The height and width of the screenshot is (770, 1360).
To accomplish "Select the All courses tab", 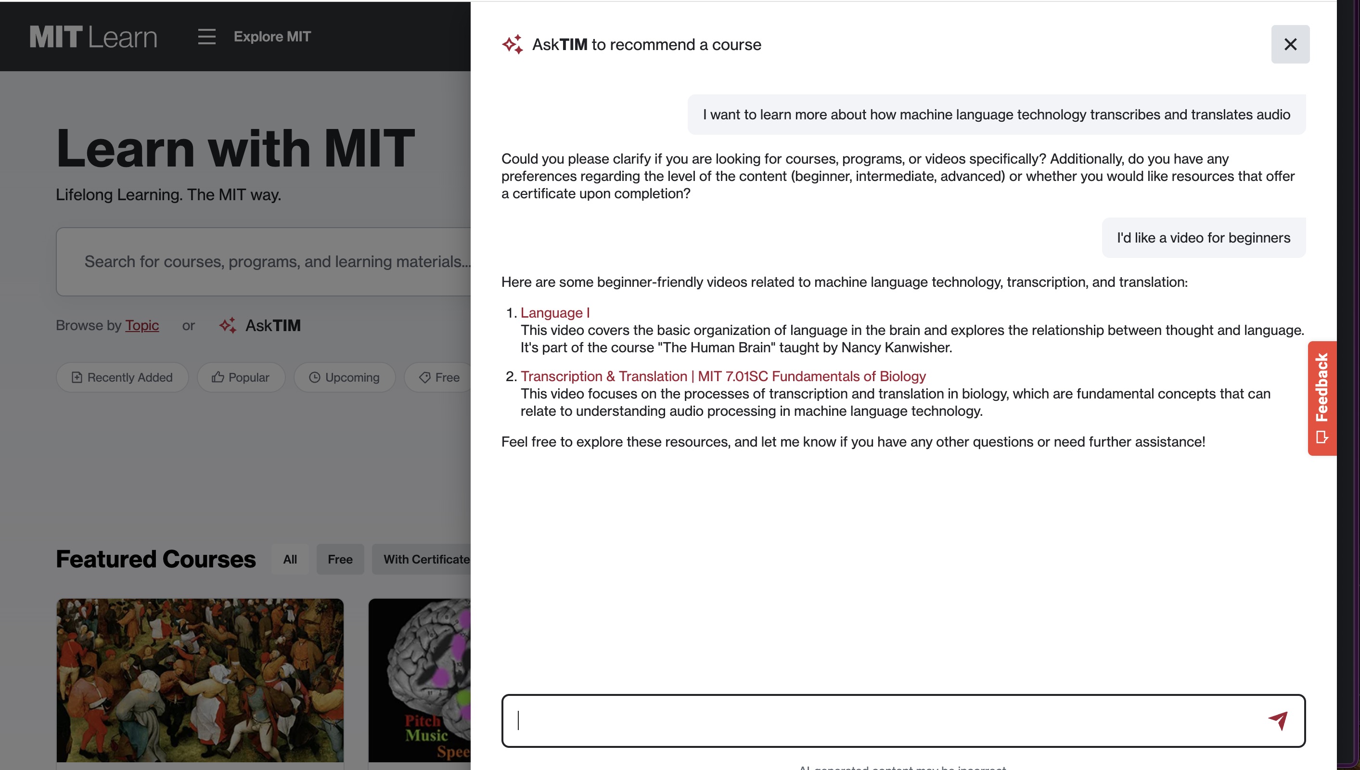I will point(290,559).
